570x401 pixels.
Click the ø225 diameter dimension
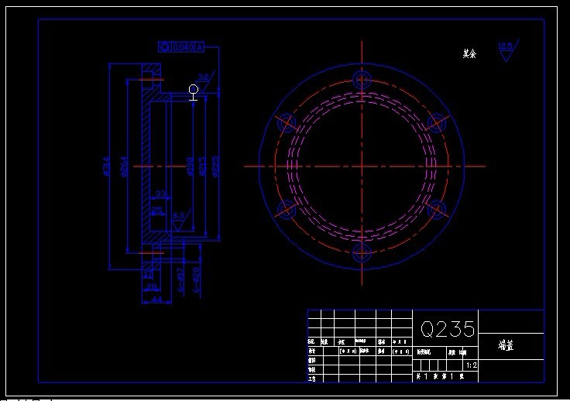[215, 166]
